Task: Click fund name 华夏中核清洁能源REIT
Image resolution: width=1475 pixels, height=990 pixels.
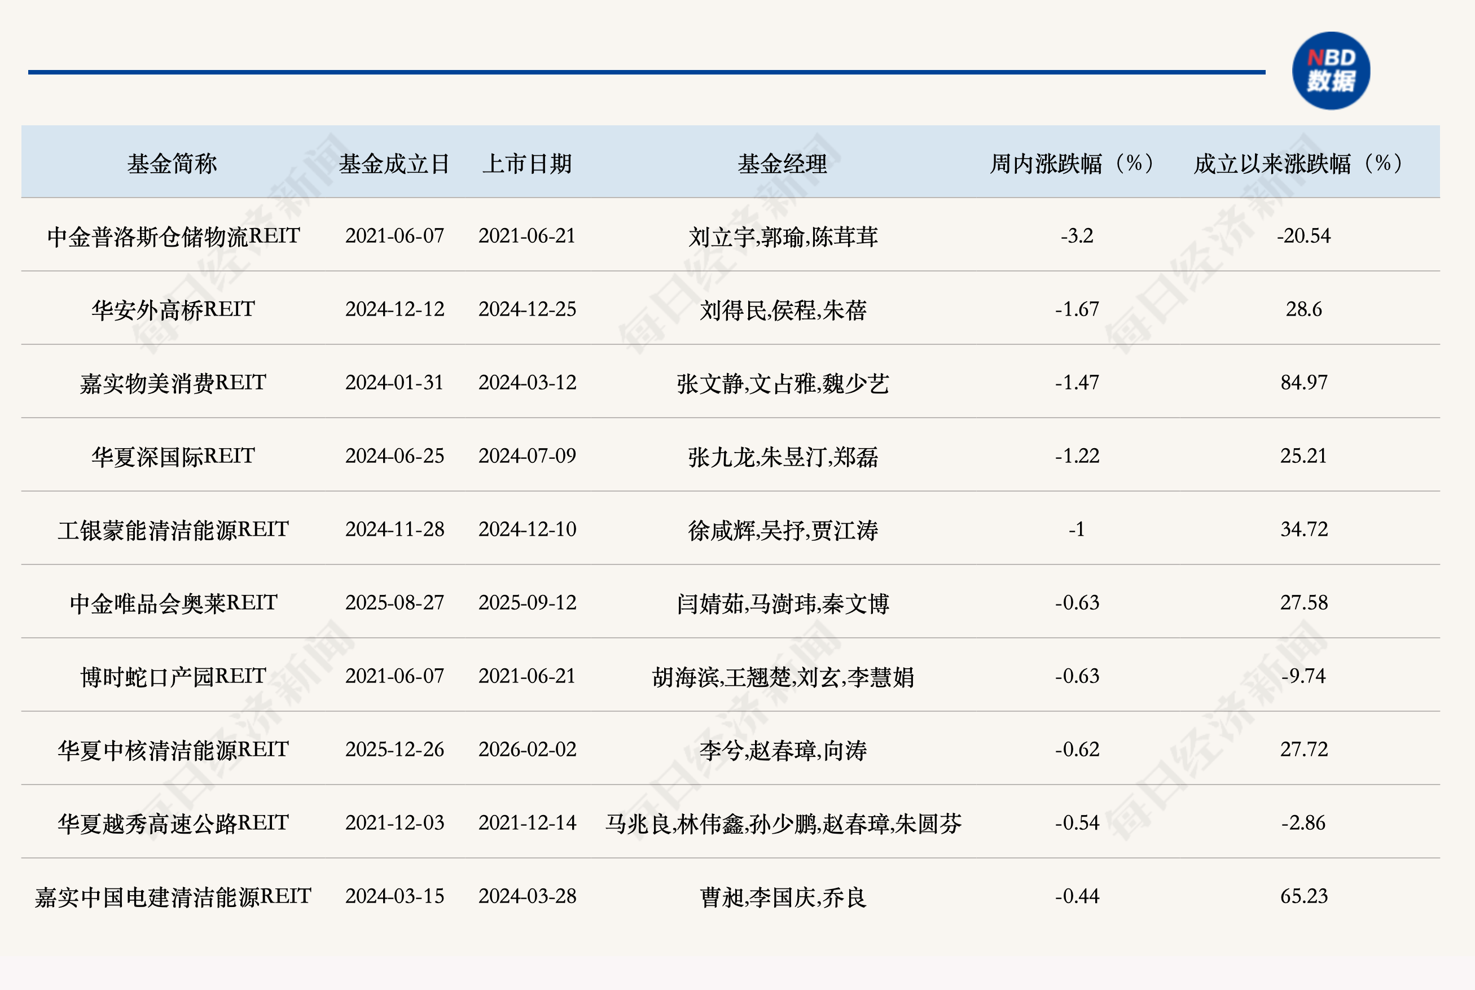Action: pos(174,750)
